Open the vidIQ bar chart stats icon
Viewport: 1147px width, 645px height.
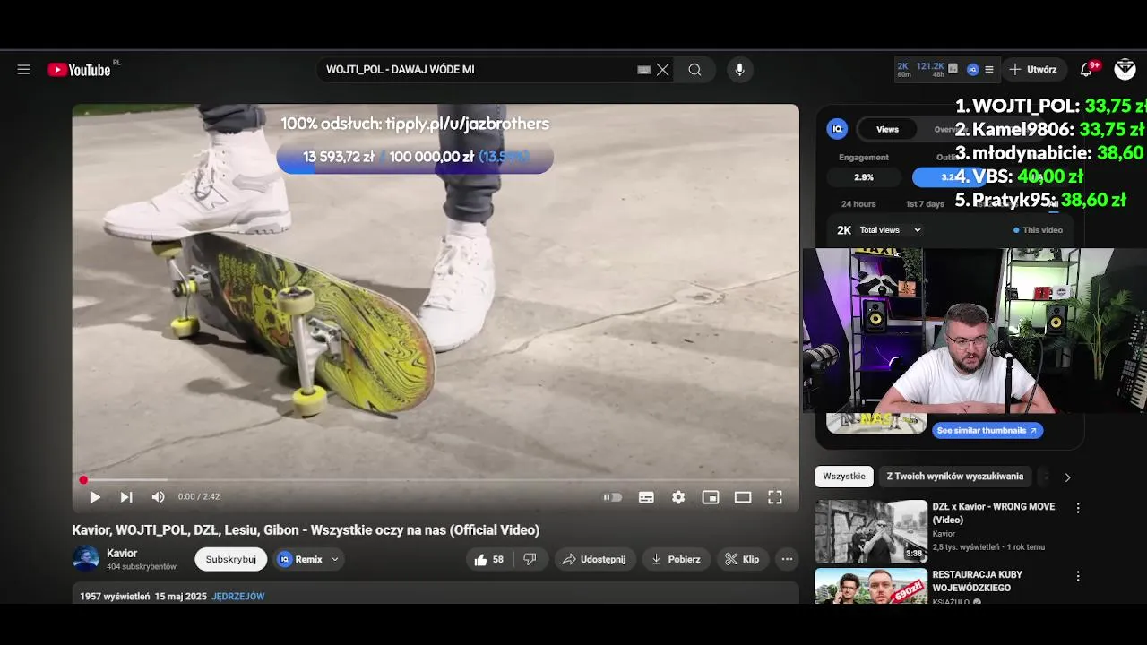[x=953, y=69]
